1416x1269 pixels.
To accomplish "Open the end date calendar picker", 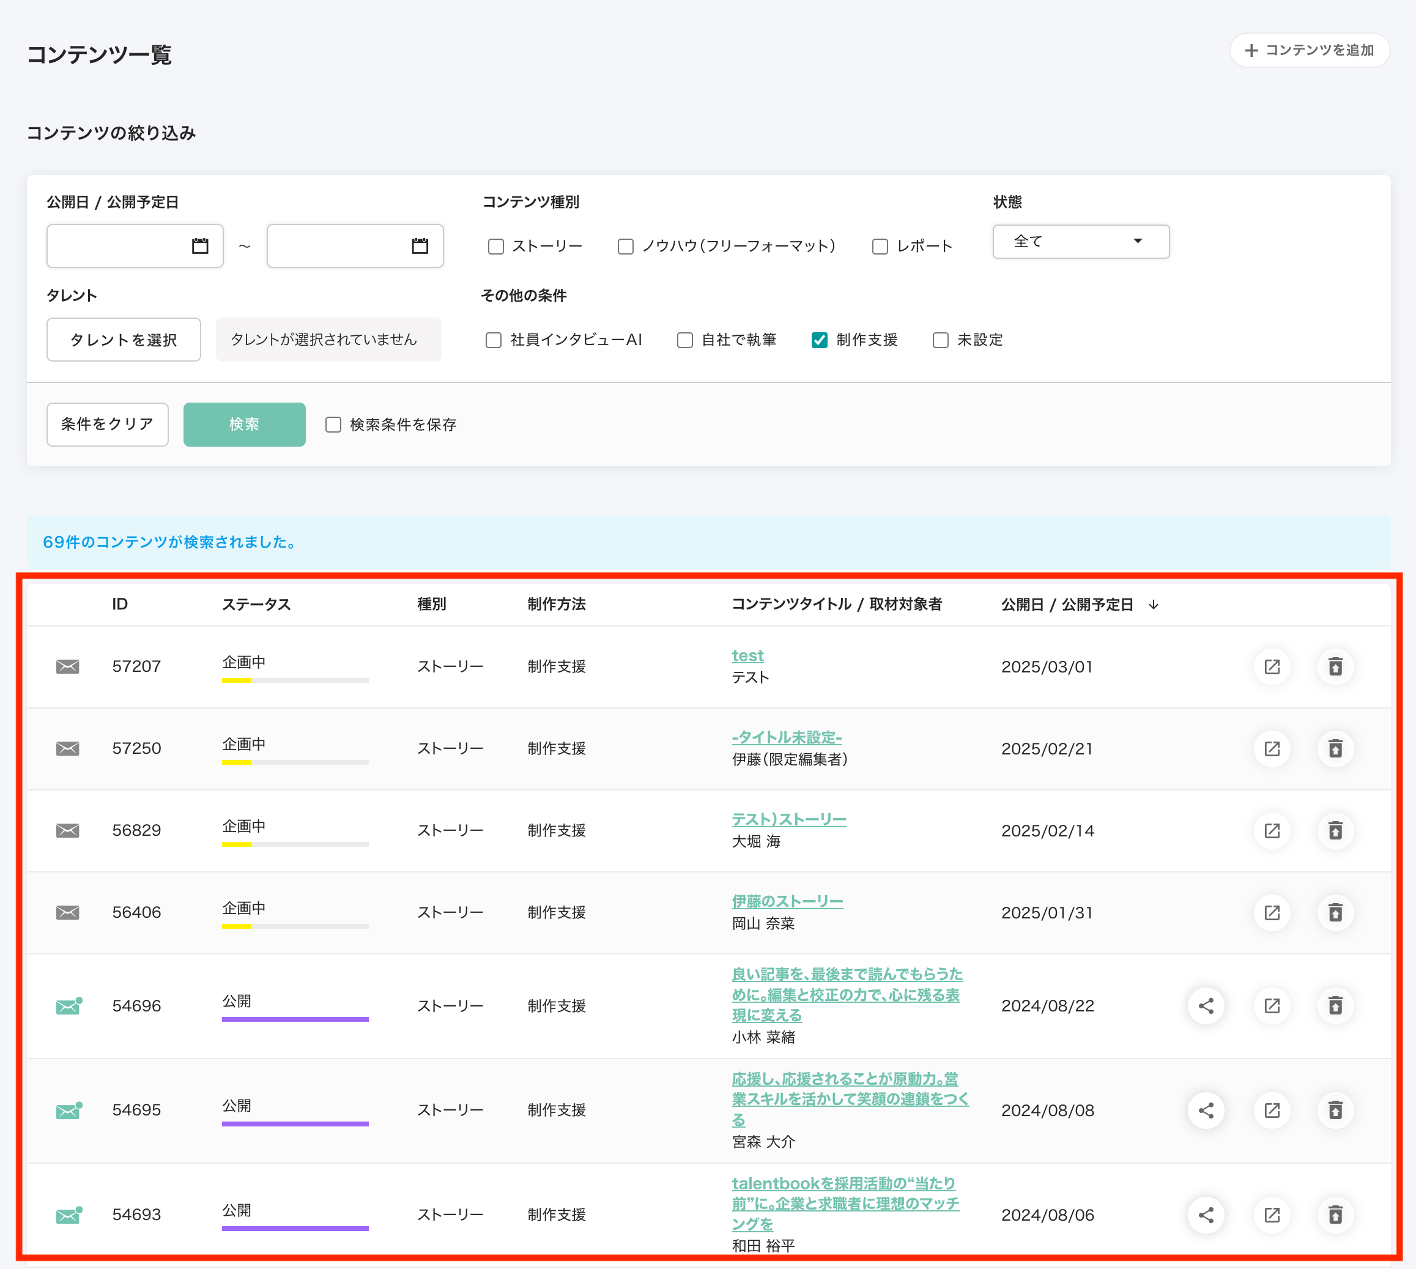I will click(x=420, y=245).
